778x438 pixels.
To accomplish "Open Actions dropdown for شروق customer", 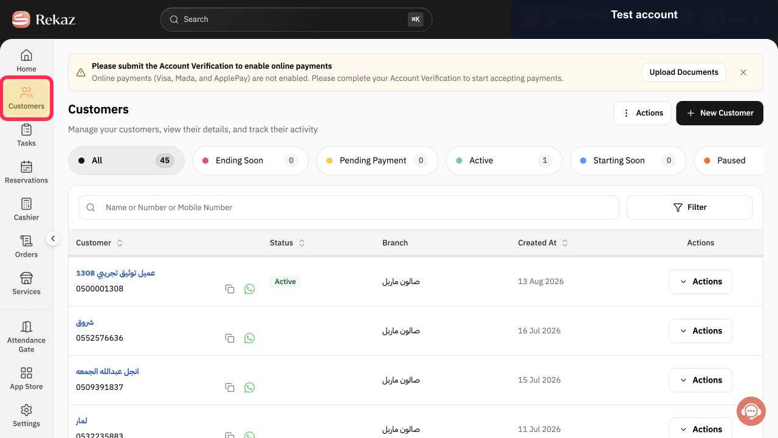I will (x=700, y=331).
